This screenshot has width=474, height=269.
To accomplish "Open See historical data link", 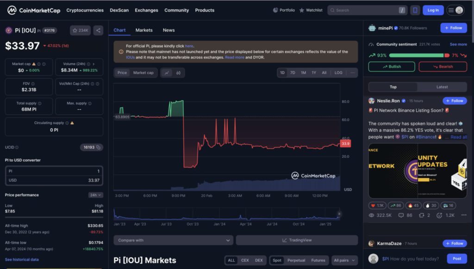I will point(21,259).
